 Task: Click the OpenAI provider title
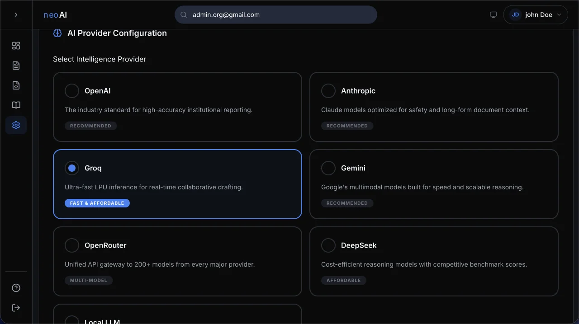click(x=97, y=91)
